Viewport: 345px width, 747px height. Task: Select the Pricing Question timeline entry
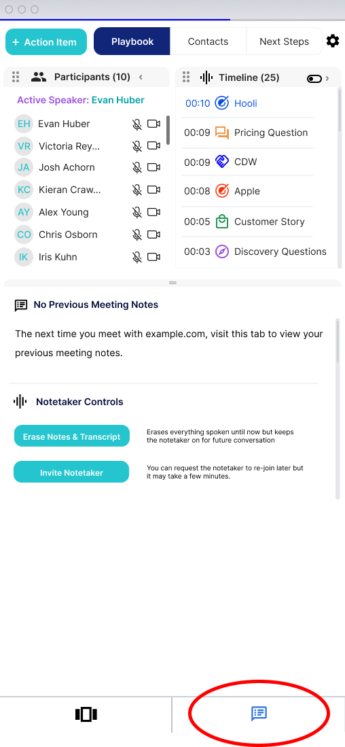[x=247, y=133]
